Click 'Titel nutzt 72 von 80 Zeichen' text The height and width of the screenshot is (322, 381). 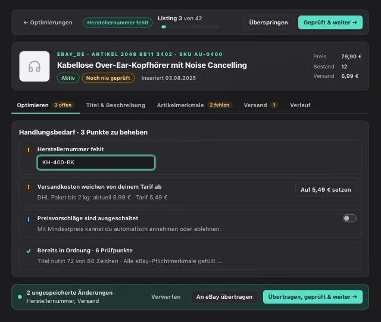click(x=78, y=261)
